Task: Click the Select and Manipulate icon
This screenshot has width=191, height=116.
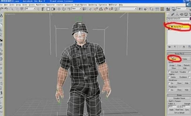Action: click(x=90, y=9)
